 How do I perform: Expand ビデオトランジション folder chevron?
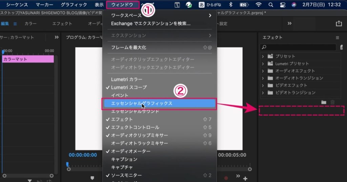263,93
